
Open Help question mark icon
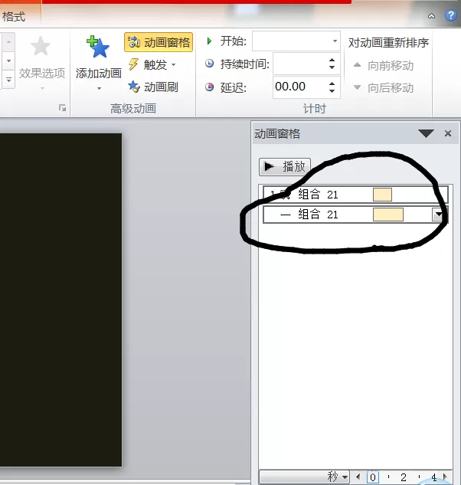click(451, 15)
